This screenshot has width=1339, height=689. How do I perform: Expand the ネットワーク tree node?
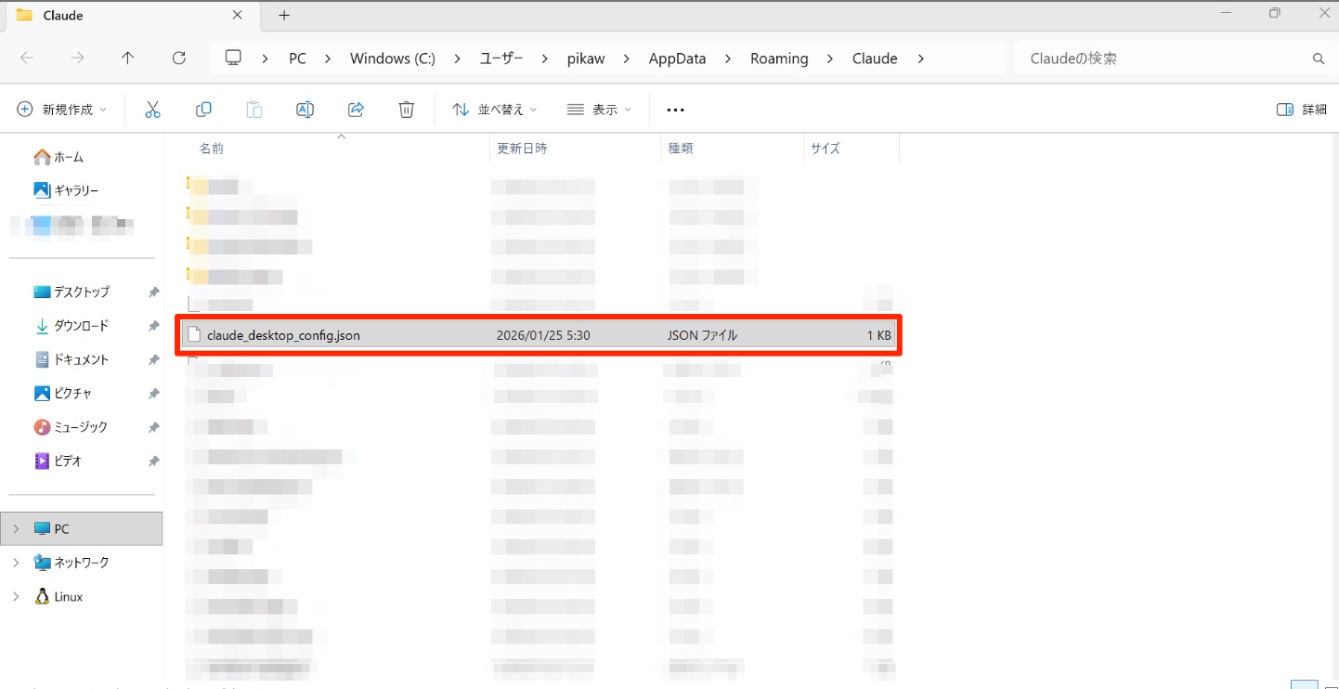(x=16, y=563)
